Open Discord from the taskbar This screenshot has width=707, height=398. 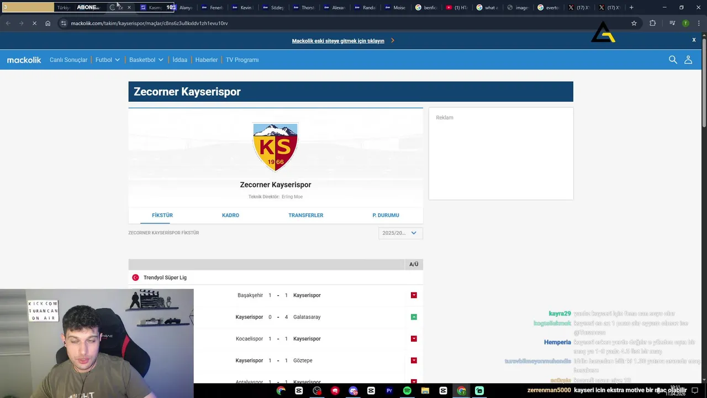tap(353, 390)
